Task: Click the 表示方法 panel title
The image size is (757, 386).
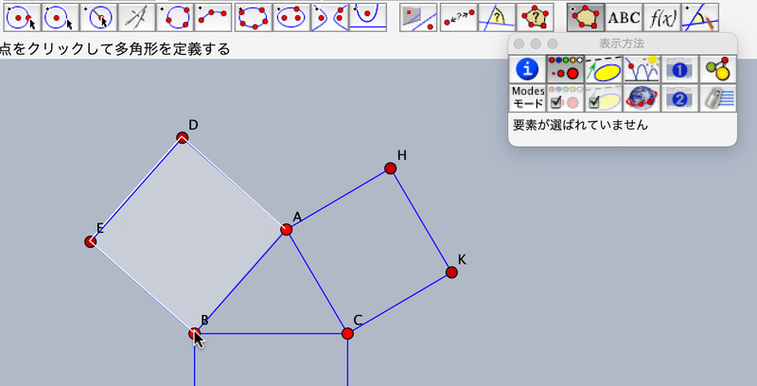Action: 622,44
